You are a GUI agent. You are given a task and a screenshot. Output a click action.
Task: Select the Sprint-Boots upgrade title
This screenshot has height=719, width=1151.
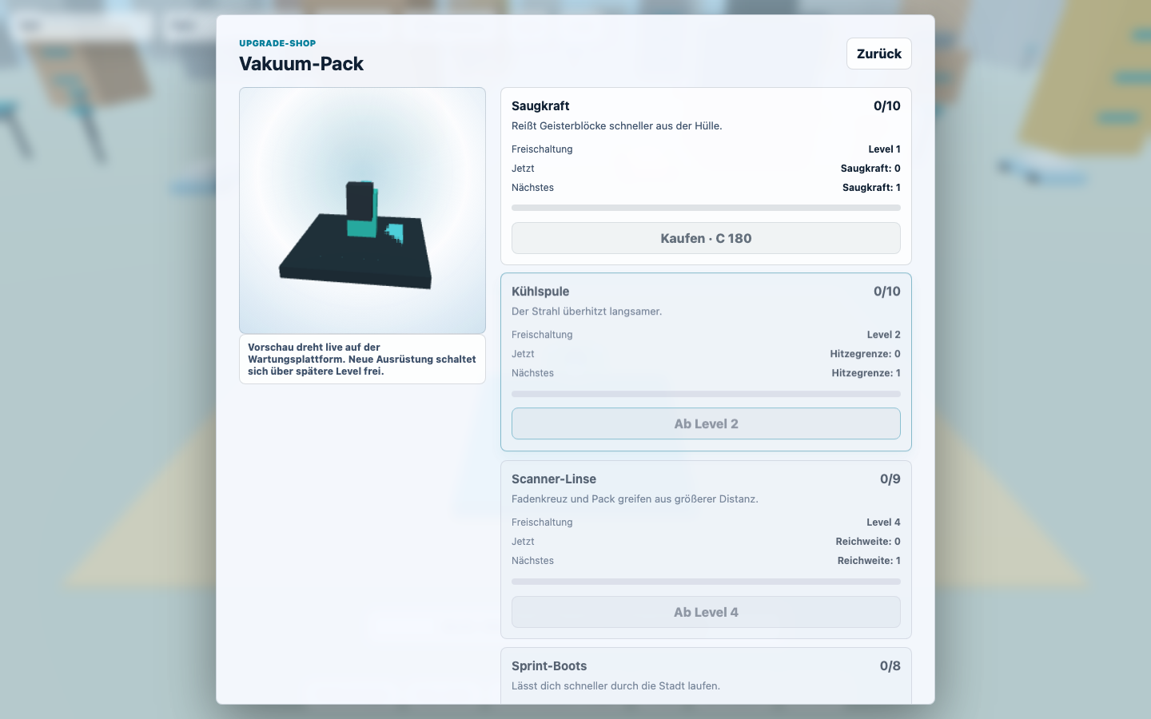tap(549, 665)
